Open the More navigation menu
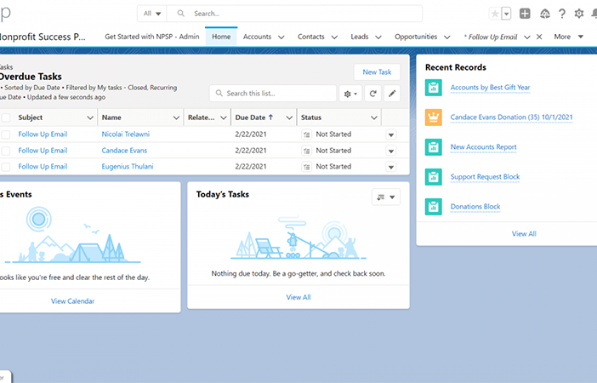The width and height of the screenshot is (597, 383). (568, 37)
